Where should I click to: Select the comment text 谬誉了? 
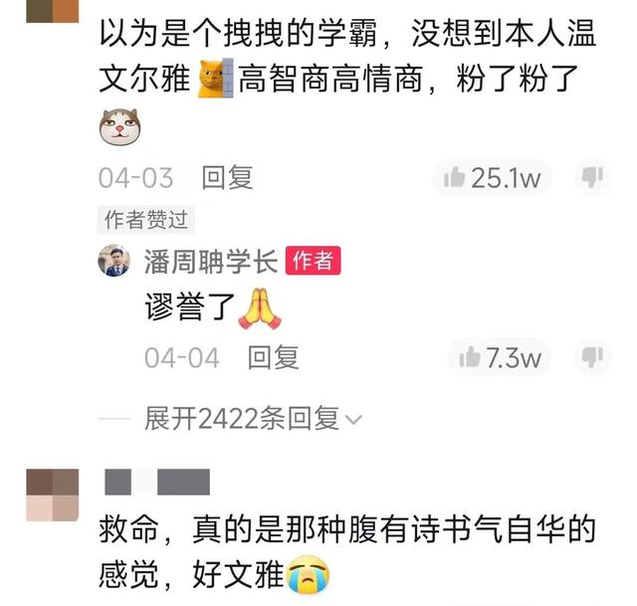190,307
